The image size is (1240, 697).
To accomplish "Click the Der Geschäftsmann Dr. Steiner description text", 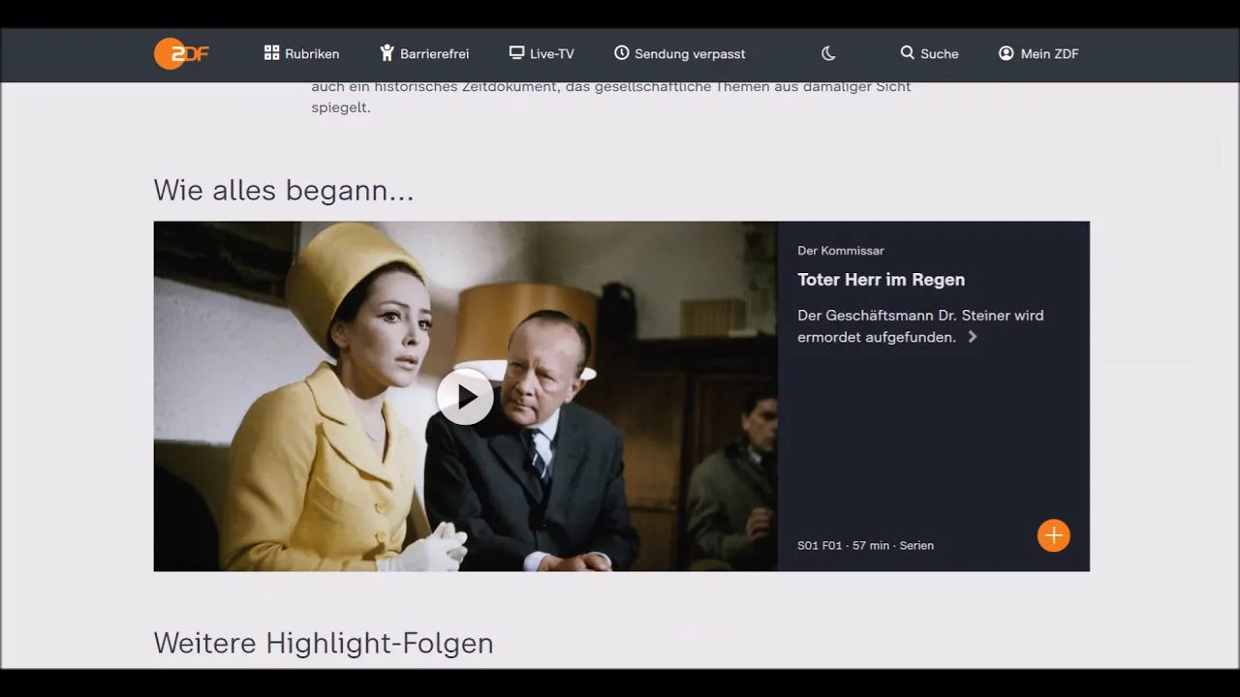I will pyautogui.click(x=920, y=326).
